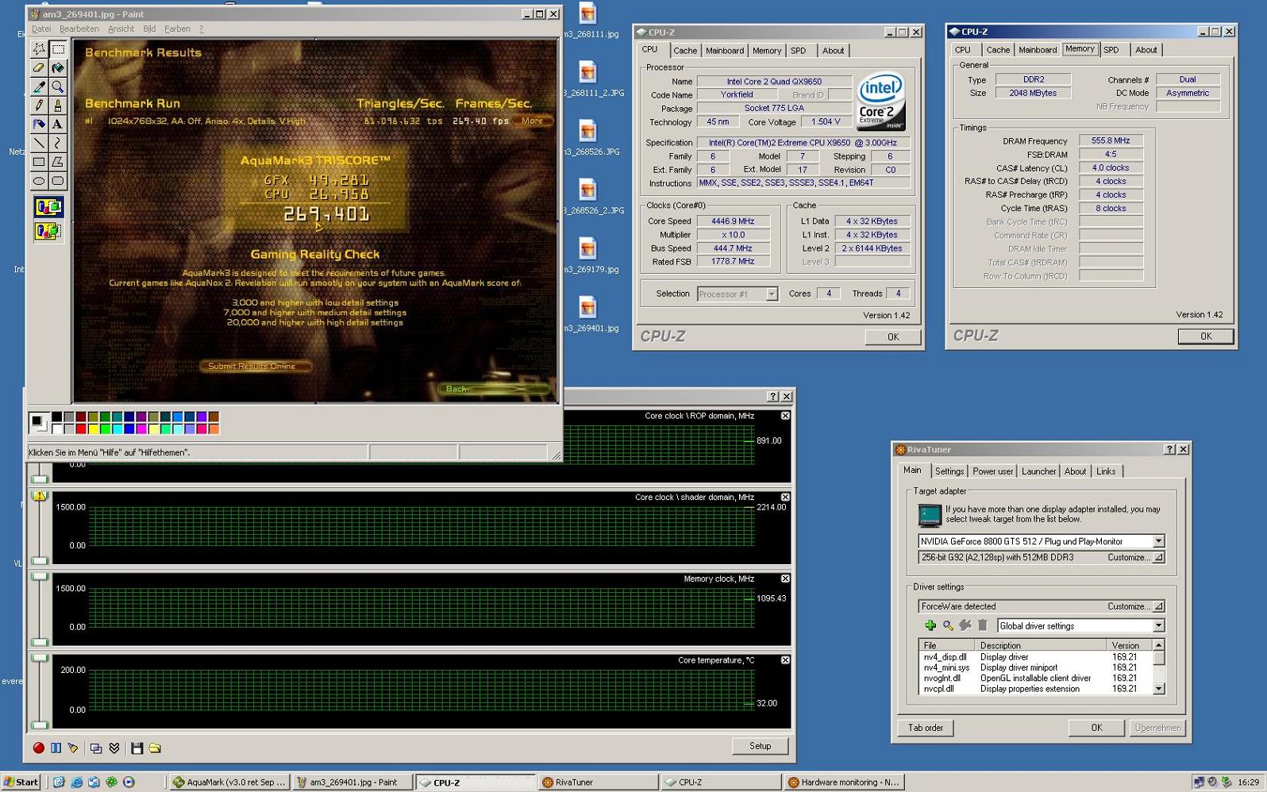Open the Power user tab in RivaTuner
Image resolution: width=1267 pixels, height=792 pixels.
click(992, 471)
